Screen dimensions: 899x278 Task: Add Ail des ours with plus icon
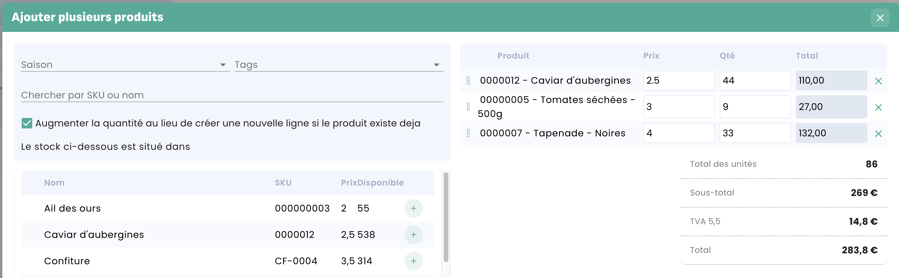[x=413, y=208]
